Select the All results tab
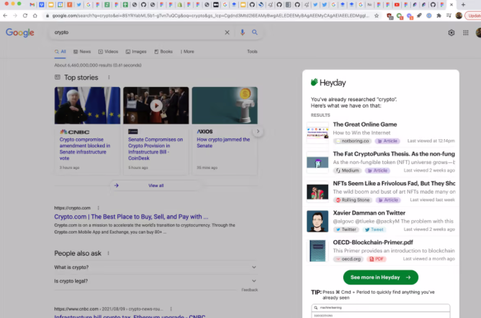This screenshot has width=481, height=318. click(x=60, y=52)
